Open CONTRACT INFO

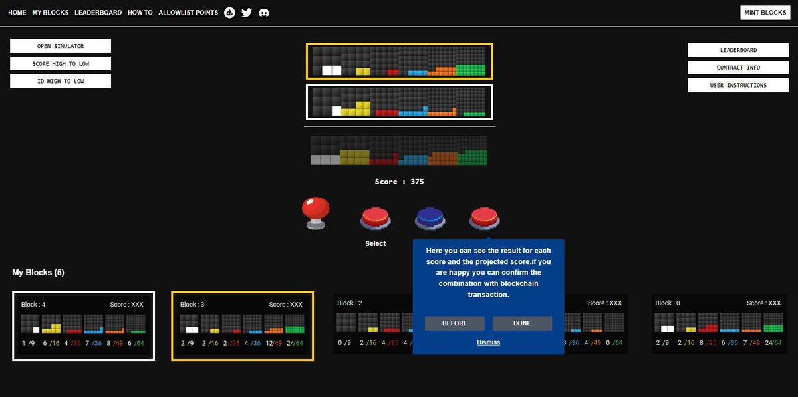coord(738,68)
